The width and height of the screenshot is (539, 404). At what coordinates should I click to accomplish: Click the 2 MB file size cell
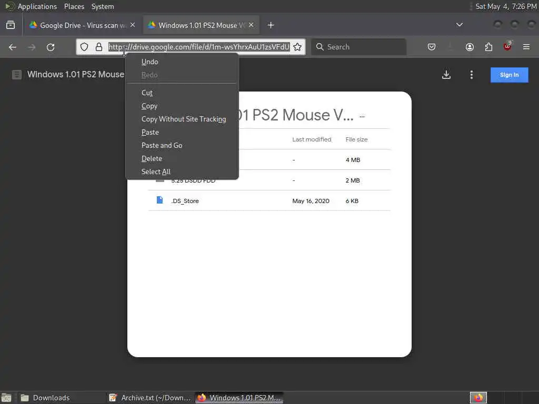(x=353, y=180)
